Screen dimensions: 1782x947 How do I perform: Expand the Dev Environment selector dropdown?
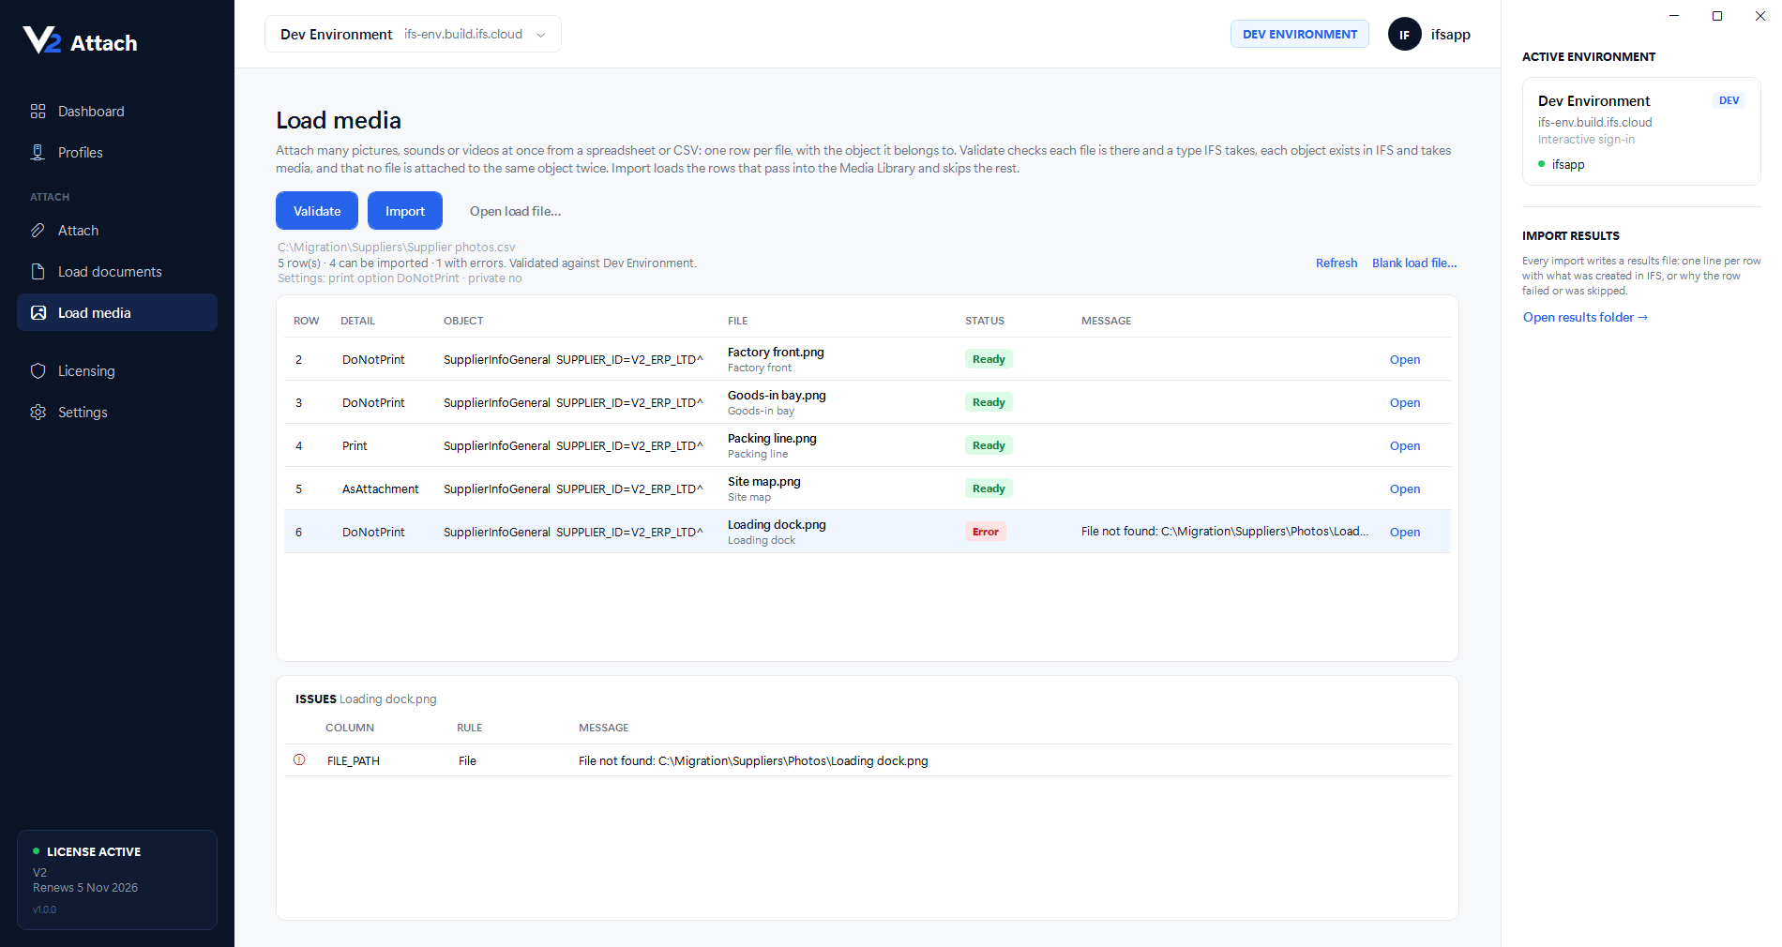pyautogui.click(x=413, y=34)
